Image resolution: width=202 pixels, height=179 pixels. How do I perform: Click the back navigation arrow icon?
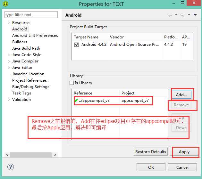click(x=170, y=15)
